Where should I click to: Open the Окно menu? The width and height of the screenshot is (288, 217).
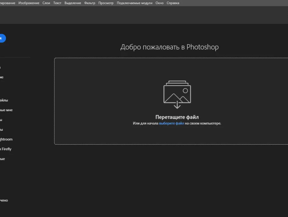pyautogui.click(x=159, y=3)
